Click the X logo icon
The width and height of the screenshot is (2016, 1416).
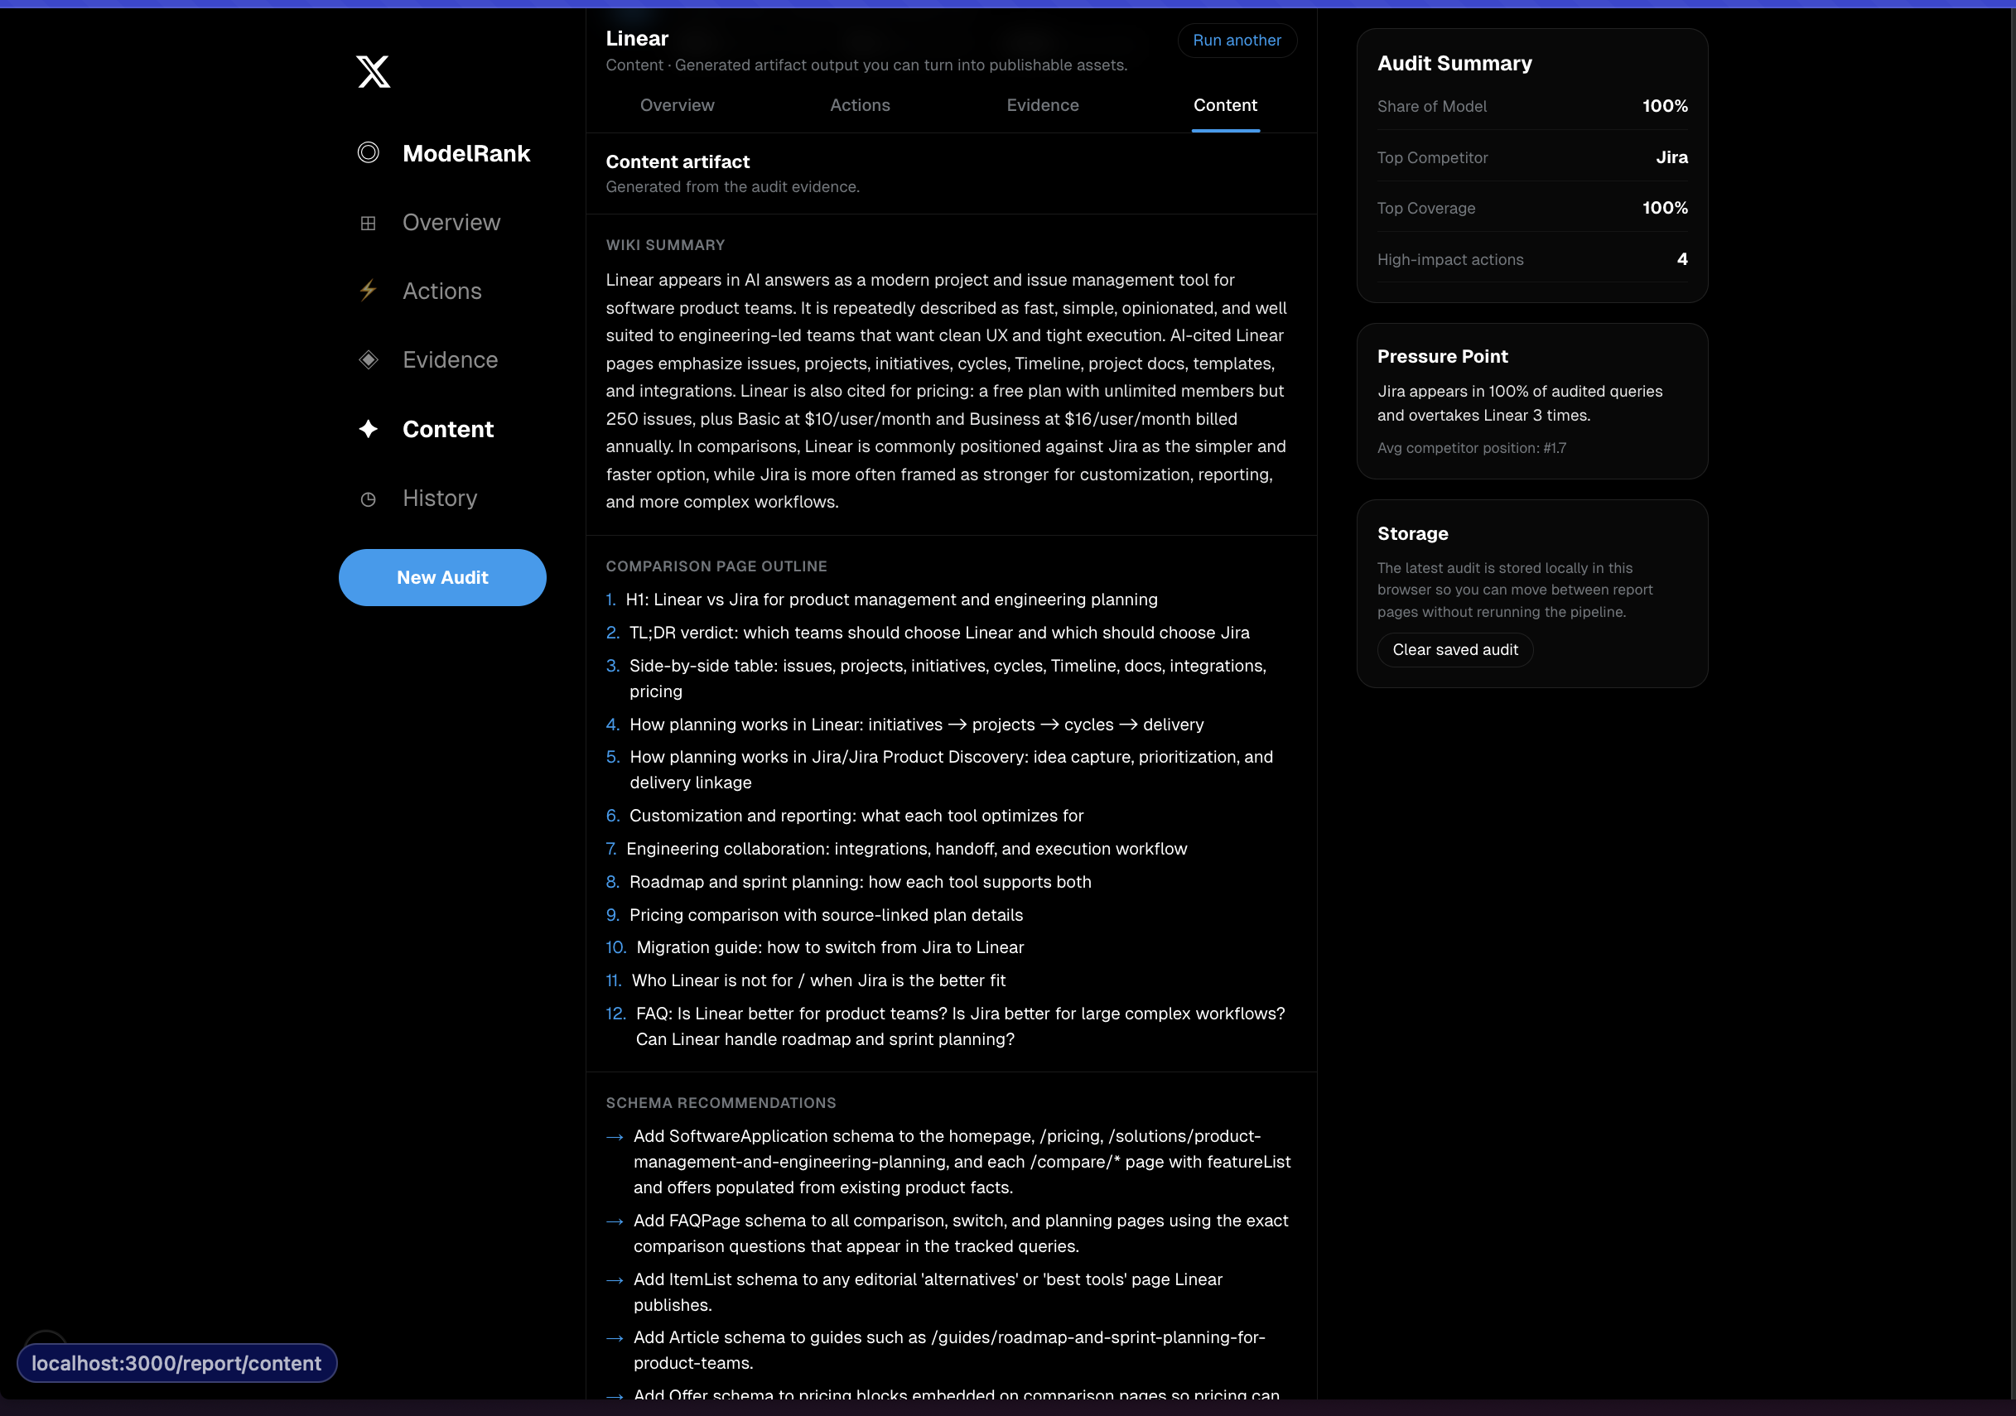click(374, 71)
